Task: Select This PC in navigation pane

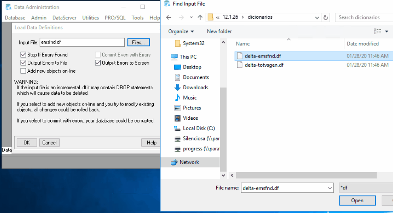Action: (188, 57)
